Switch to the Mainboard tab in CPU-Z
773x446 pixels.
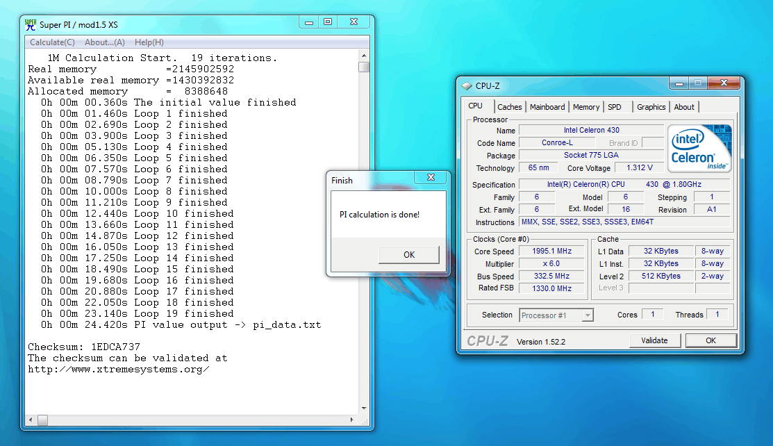pos(547,107)
